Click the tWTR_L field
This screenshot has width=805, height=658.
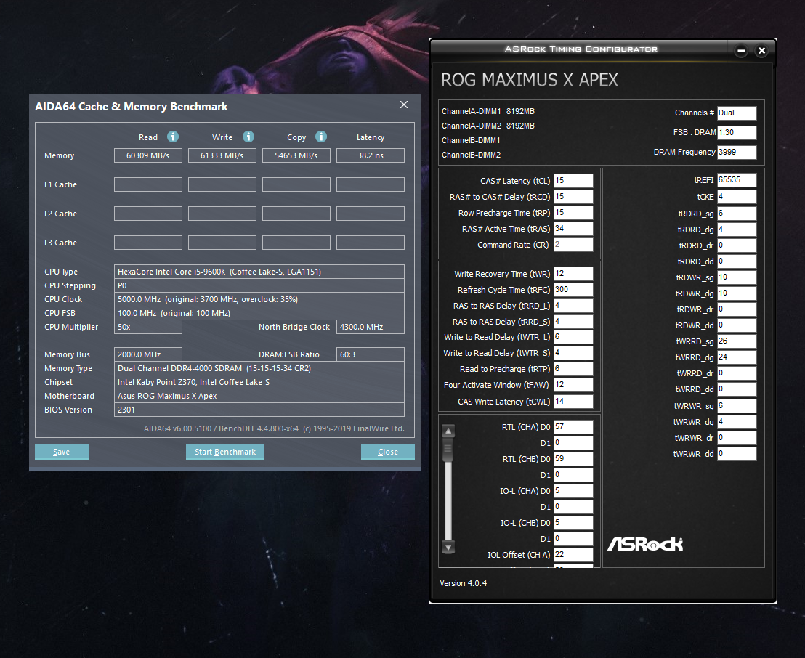[x=573, y=337]
